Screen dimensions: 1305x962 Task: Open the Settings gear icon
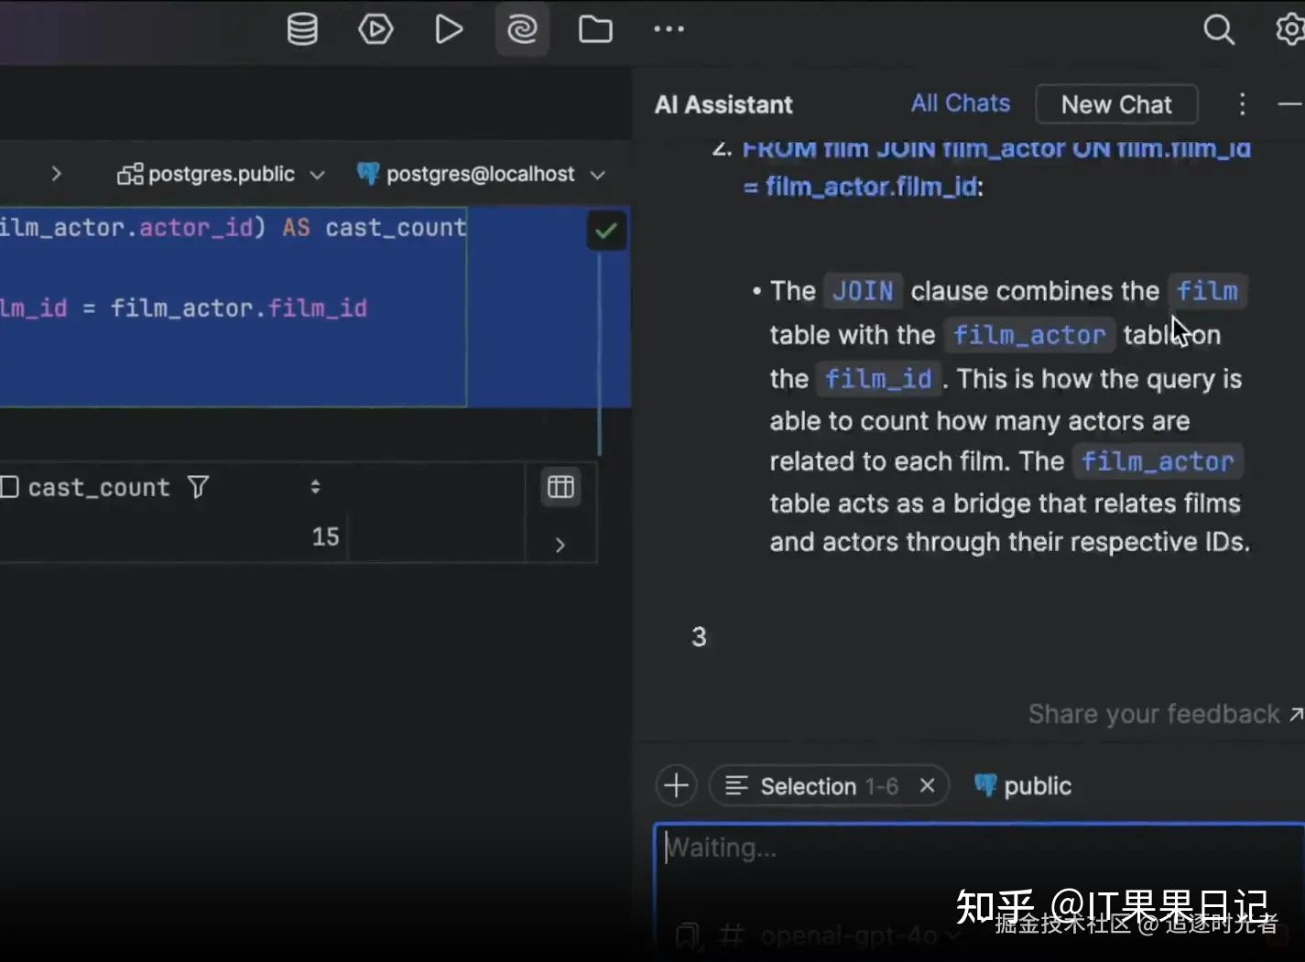click(1289, 29)
